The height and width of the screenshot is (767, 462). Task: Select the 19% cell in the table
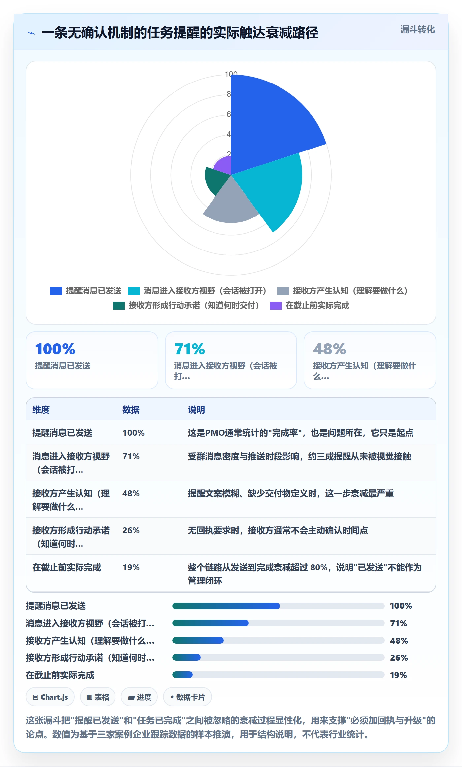131,567
